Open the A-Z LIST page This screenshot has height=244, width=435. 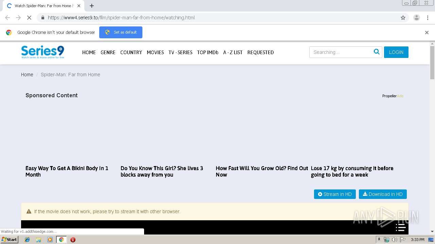[x=233, y=52]
